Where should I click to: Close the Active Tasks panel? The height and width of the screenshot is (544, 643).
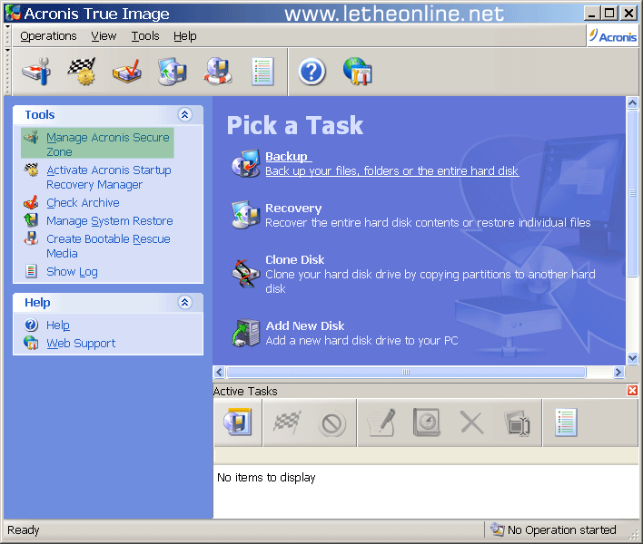click(x=632, y=391)
